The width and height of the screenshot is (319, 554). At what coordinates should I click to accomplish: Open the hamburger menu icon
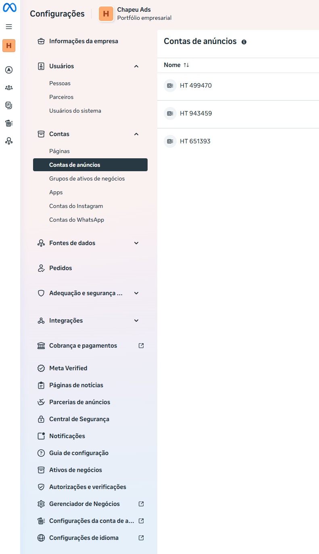coord(9,27)
